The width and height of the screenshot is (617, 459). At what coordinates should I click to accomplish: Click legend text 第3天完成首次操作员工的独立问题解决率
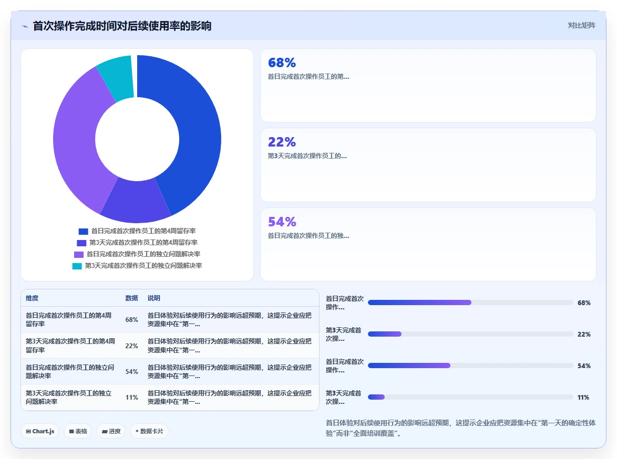click(x=143, y=266)
